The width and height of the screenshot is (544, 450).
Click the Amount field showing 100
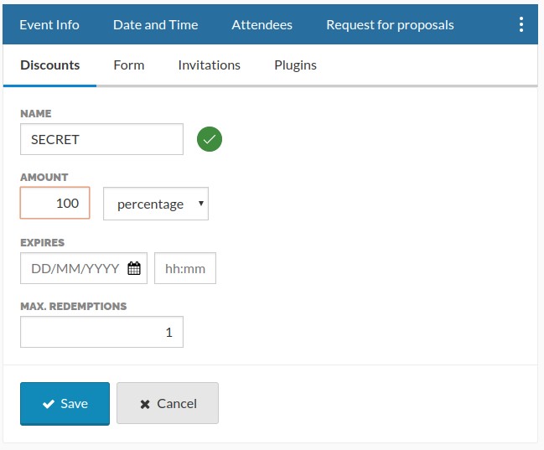[x=54, y=203]
